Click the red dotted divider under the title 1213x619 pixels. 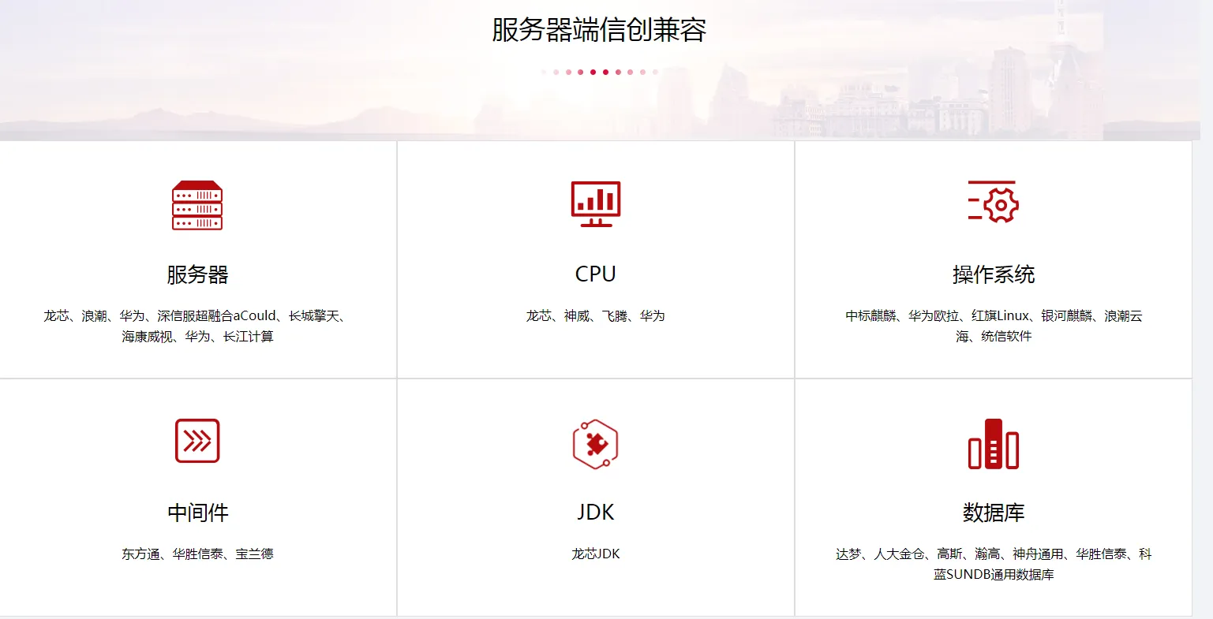click(599, 72)
